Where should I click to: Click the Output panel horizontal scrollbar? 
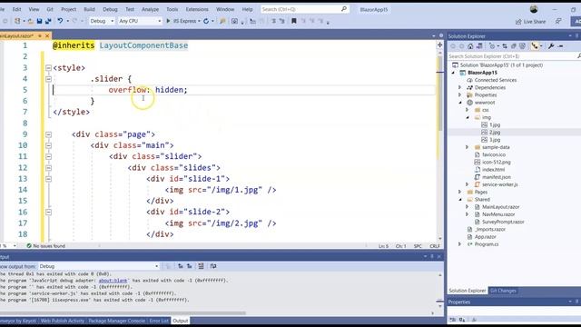pyautogui.click(x=123, y=313)
